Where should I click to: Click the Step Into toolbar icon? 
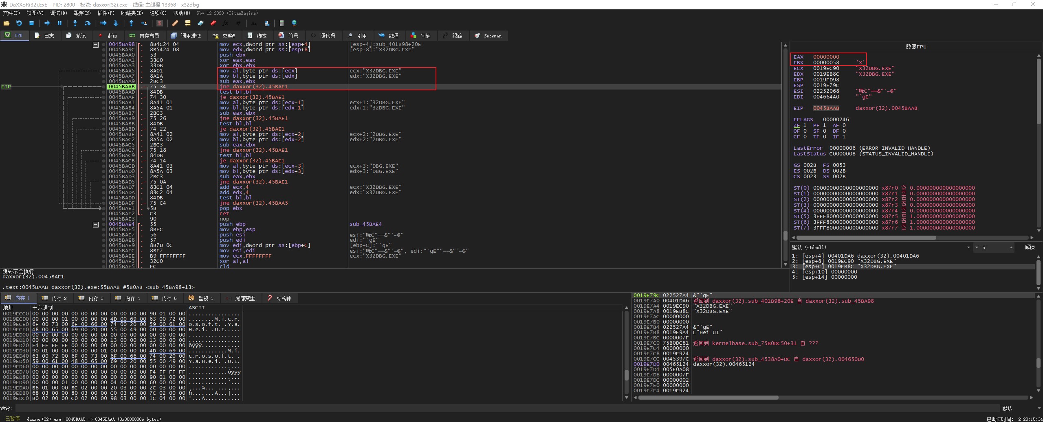(x=75, y=23)
